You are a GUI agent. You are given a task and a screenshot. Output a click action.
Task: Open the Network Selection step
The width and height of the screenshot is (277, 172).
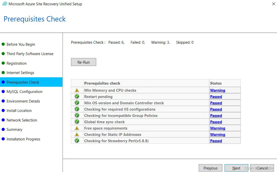click(x=22, y=120)
